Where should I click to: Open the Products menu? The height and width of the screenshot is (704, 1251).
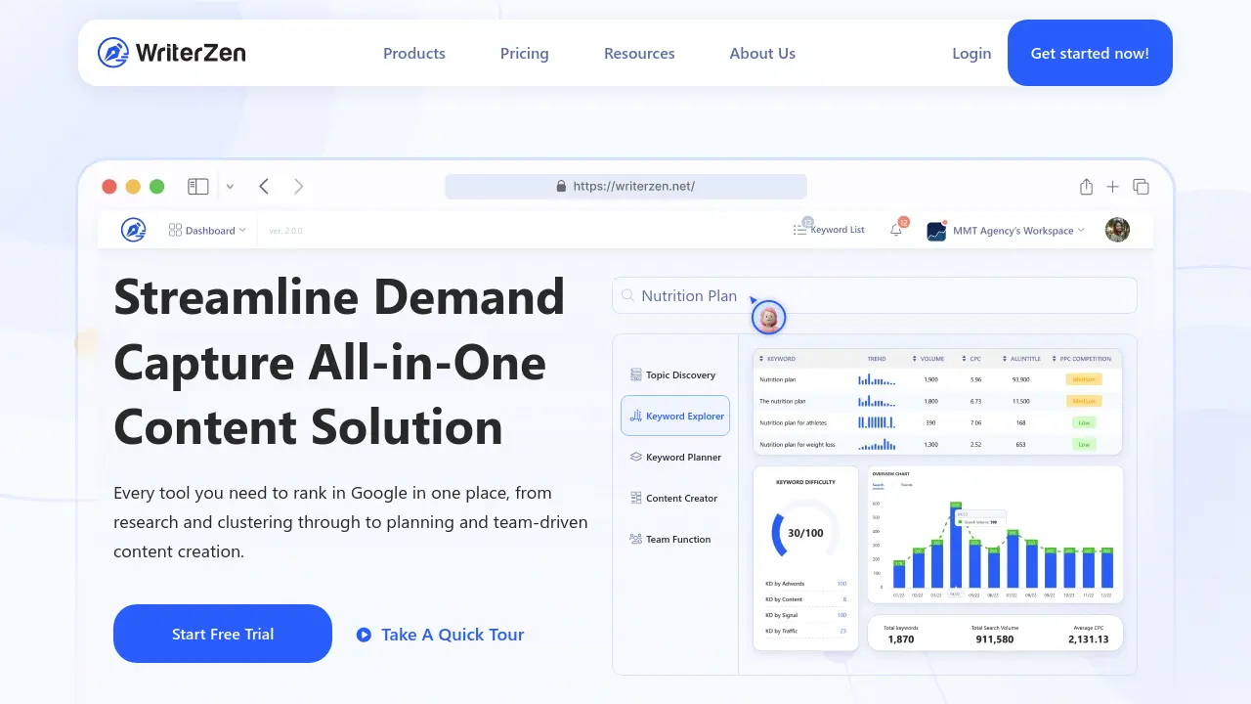[x=414, y=54]
